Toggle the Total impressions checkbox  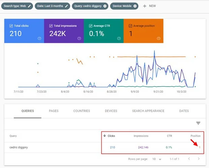pos(51,26)
